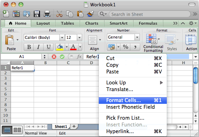Click the Print icon
Screen dimensions: 199x137
coord(47,14)
